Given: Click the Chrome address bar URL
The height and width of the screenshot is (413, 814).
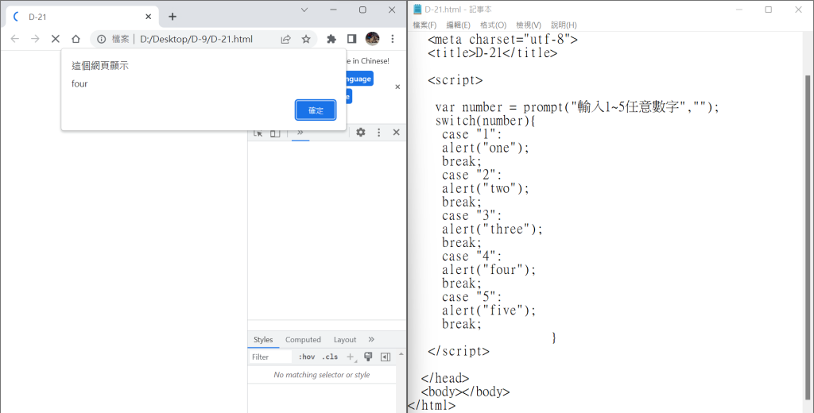Looking at the screenshot, I should 196,39.
